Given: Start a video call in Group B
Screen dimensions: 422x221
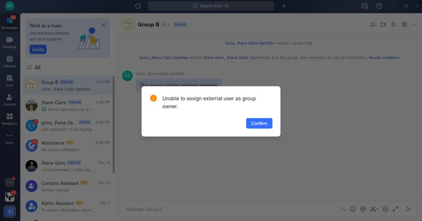Looking at the screenshot, I should 383,25.
